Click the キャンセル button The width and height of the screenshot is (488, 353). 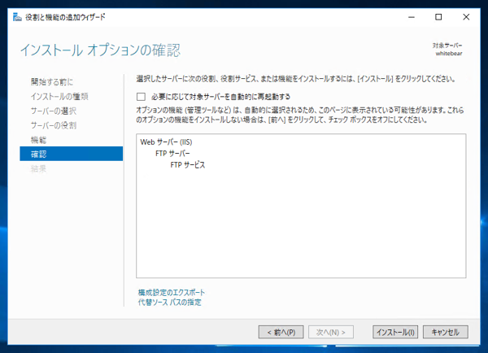tap(446, 332)
